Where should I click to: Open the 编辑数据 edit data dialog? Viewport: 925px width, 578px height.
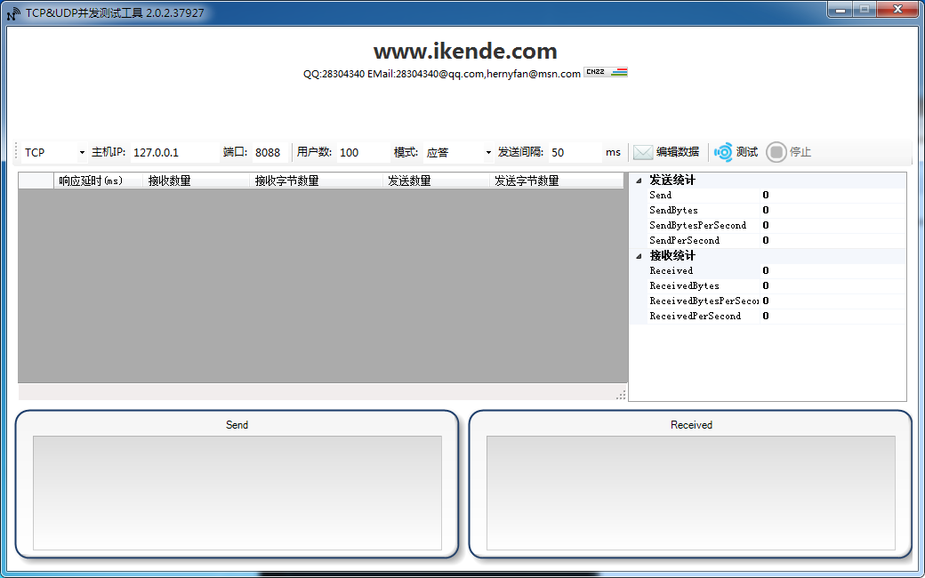tap(680, 152)
